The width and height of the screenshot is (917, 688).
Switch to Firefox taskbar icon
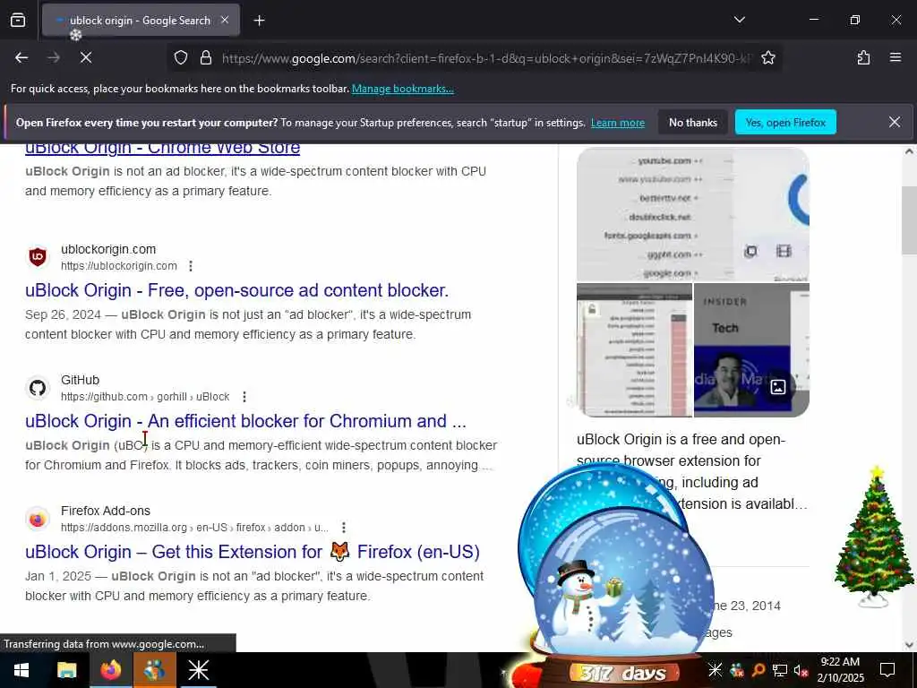(x=110, y=670)
